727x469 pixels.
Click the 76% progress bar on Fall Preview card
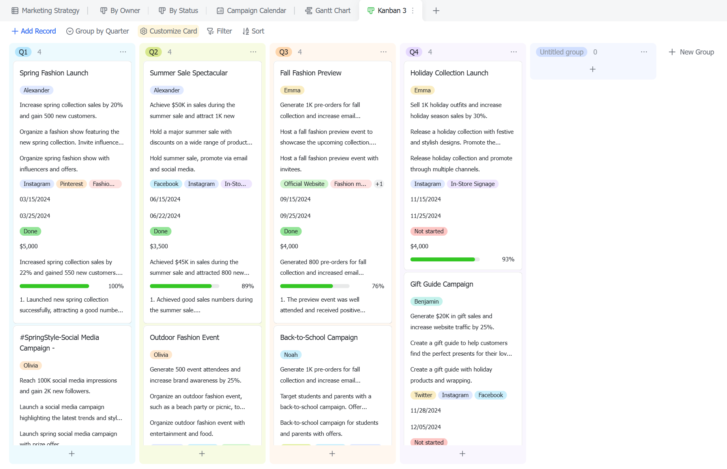(315, 286)
